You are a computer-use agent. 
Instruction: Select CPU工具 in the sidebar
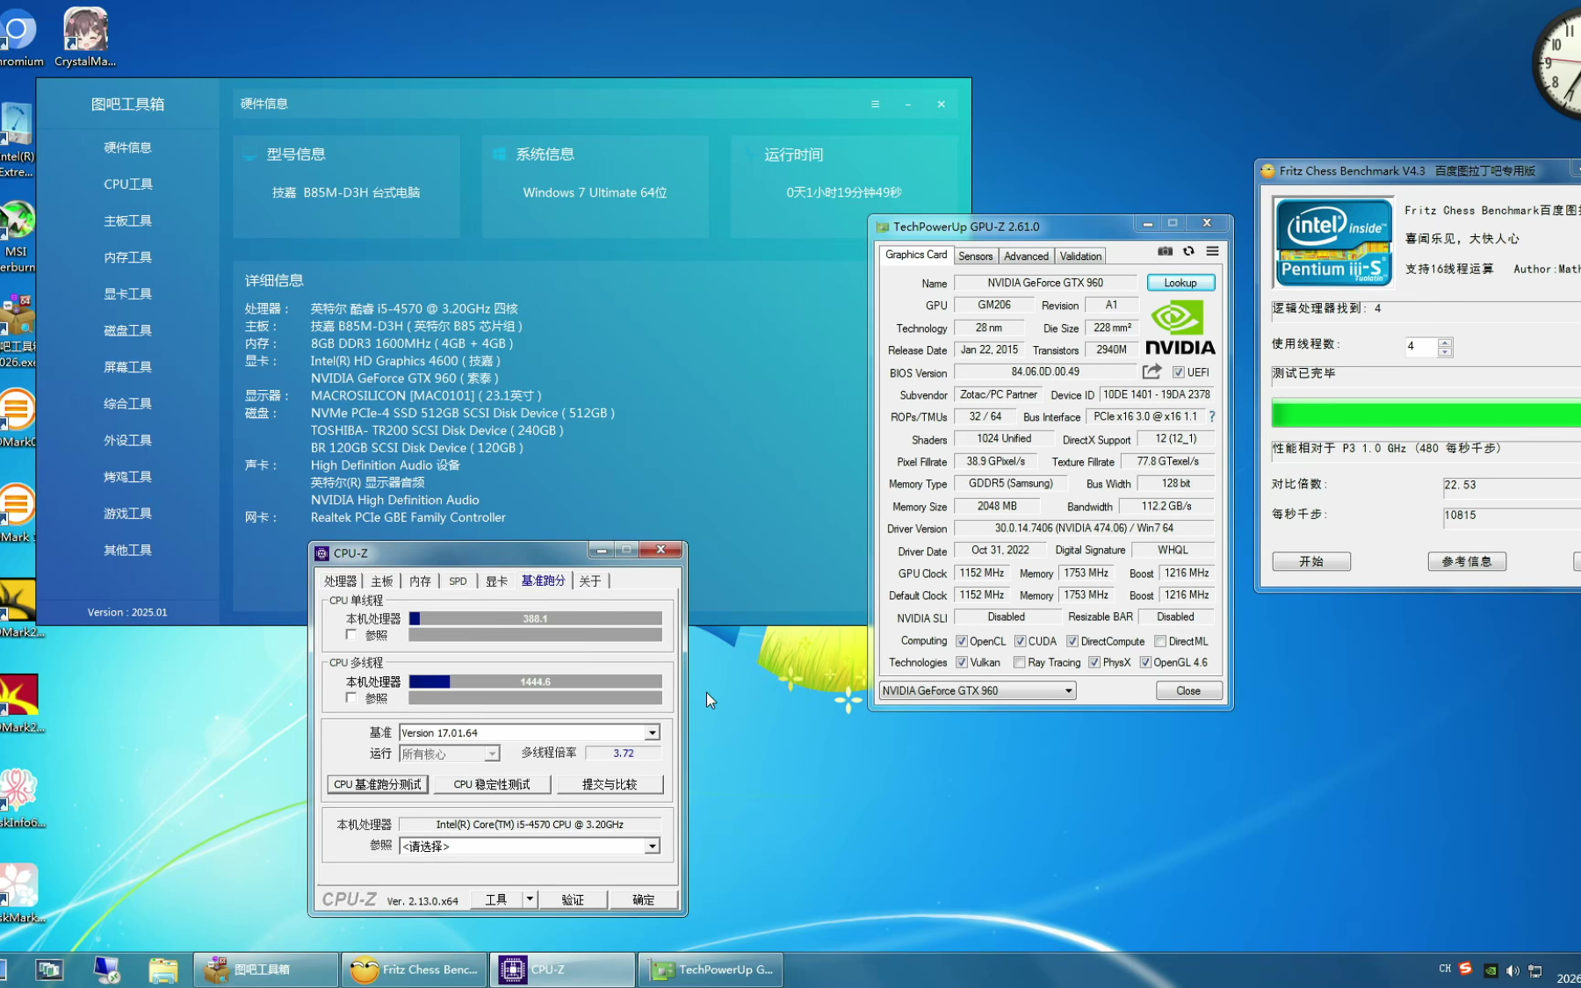click(128, 184)
